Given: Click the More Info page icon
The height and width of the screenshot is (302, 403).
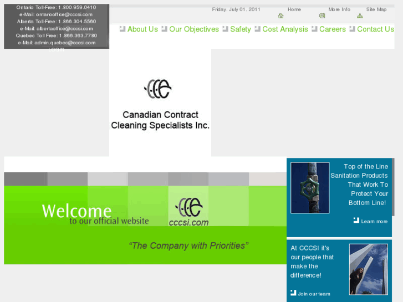Looking at the screenshot, I should tap(322, 16).
